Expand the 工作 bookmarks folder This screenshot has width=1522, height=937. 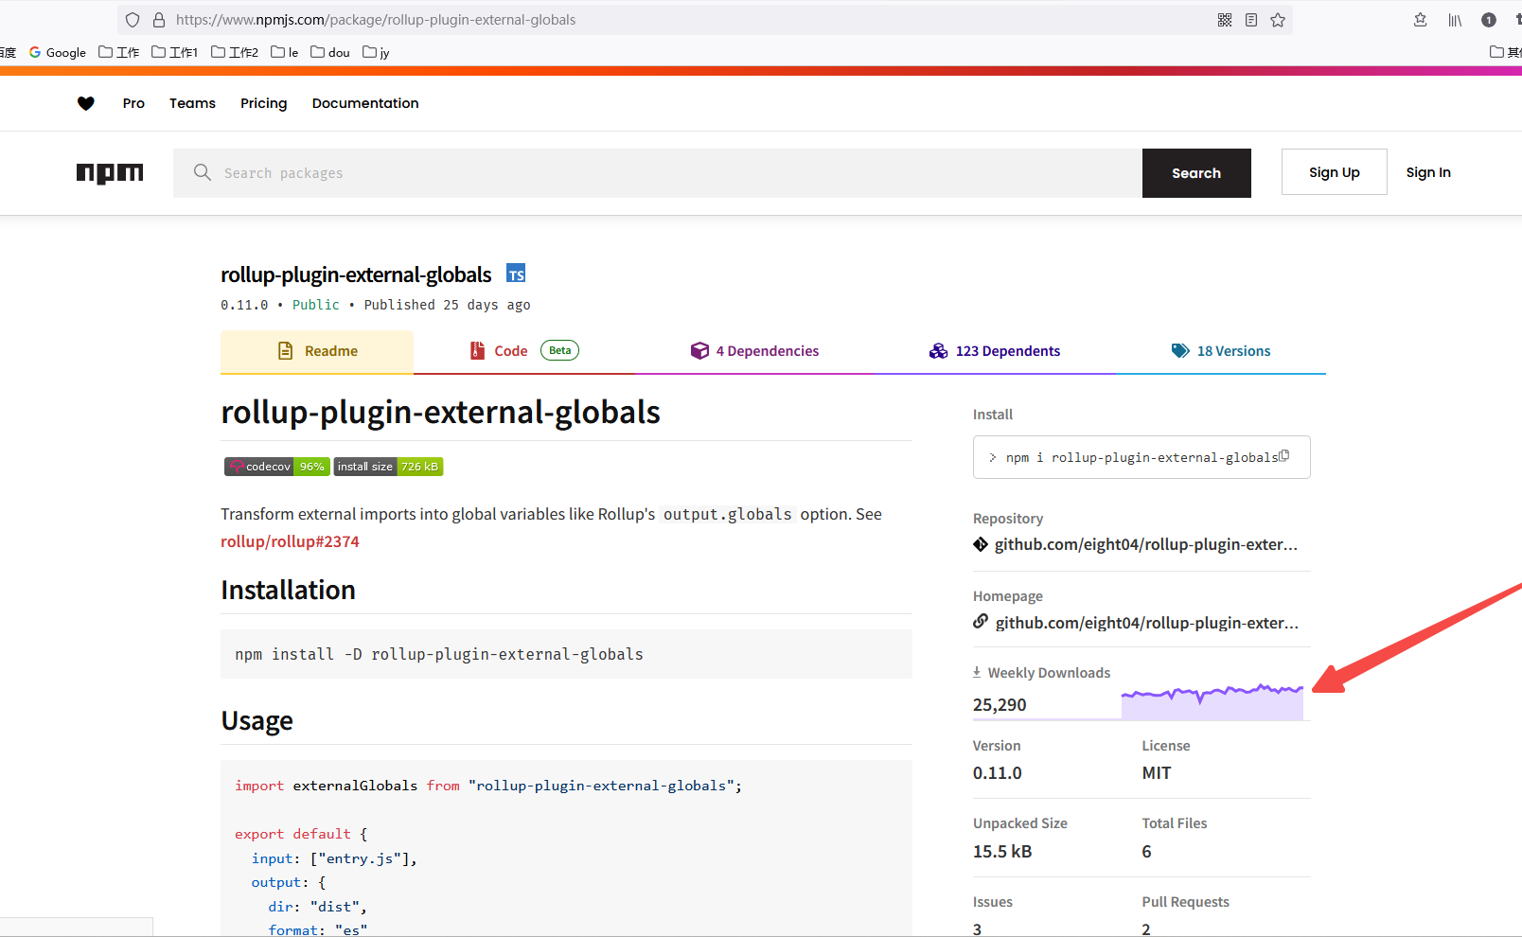[118, 52]
